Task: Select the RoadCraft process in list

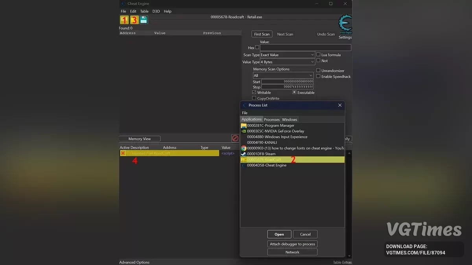Action: coord(264,160)
